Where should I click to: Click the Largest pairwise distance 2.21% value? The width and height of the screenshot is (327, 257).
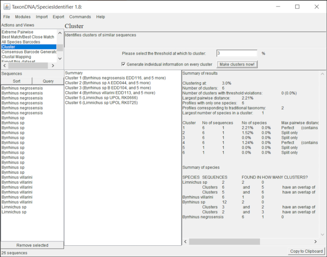(248, 98)
